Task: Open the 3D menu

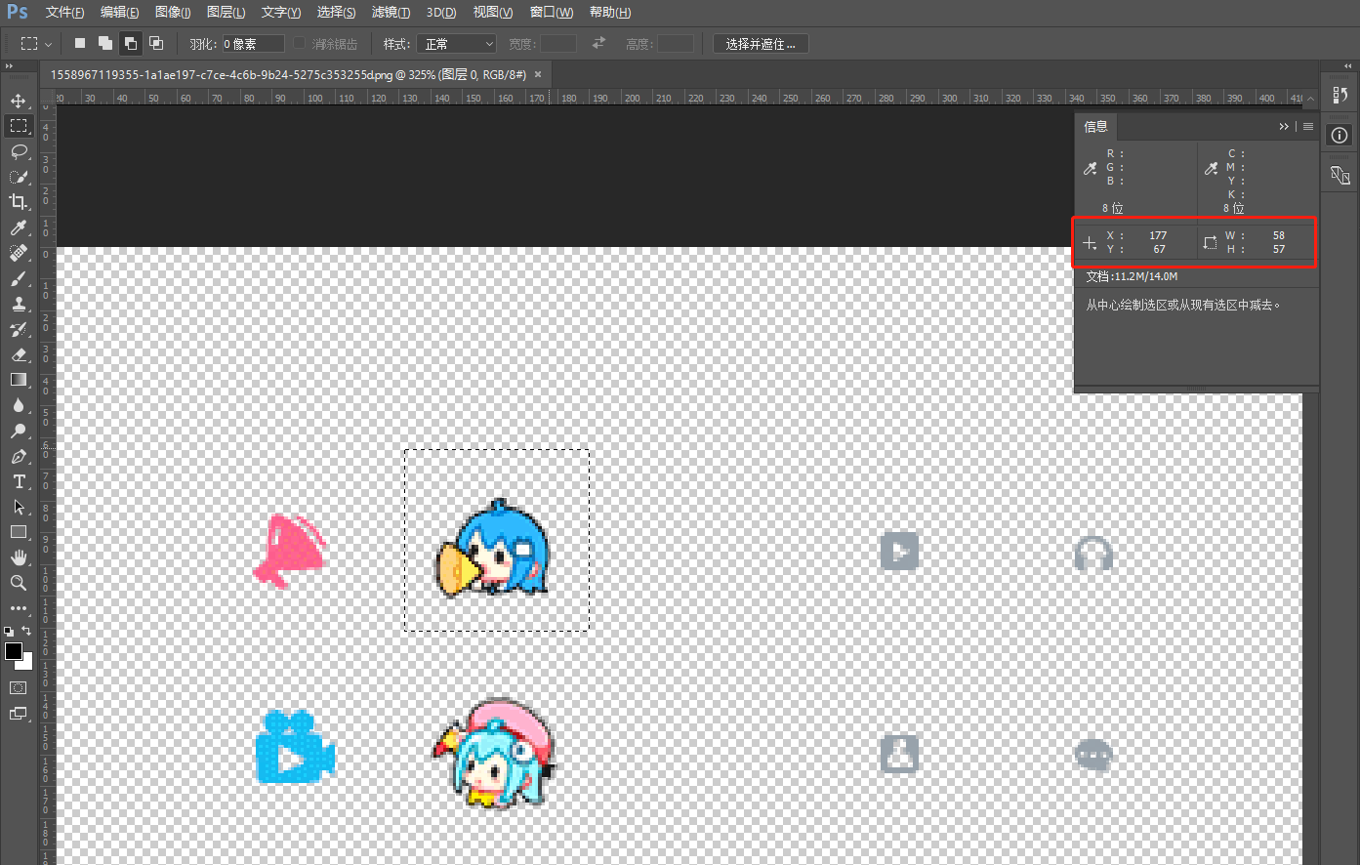Action: click(x=441, y=12)
